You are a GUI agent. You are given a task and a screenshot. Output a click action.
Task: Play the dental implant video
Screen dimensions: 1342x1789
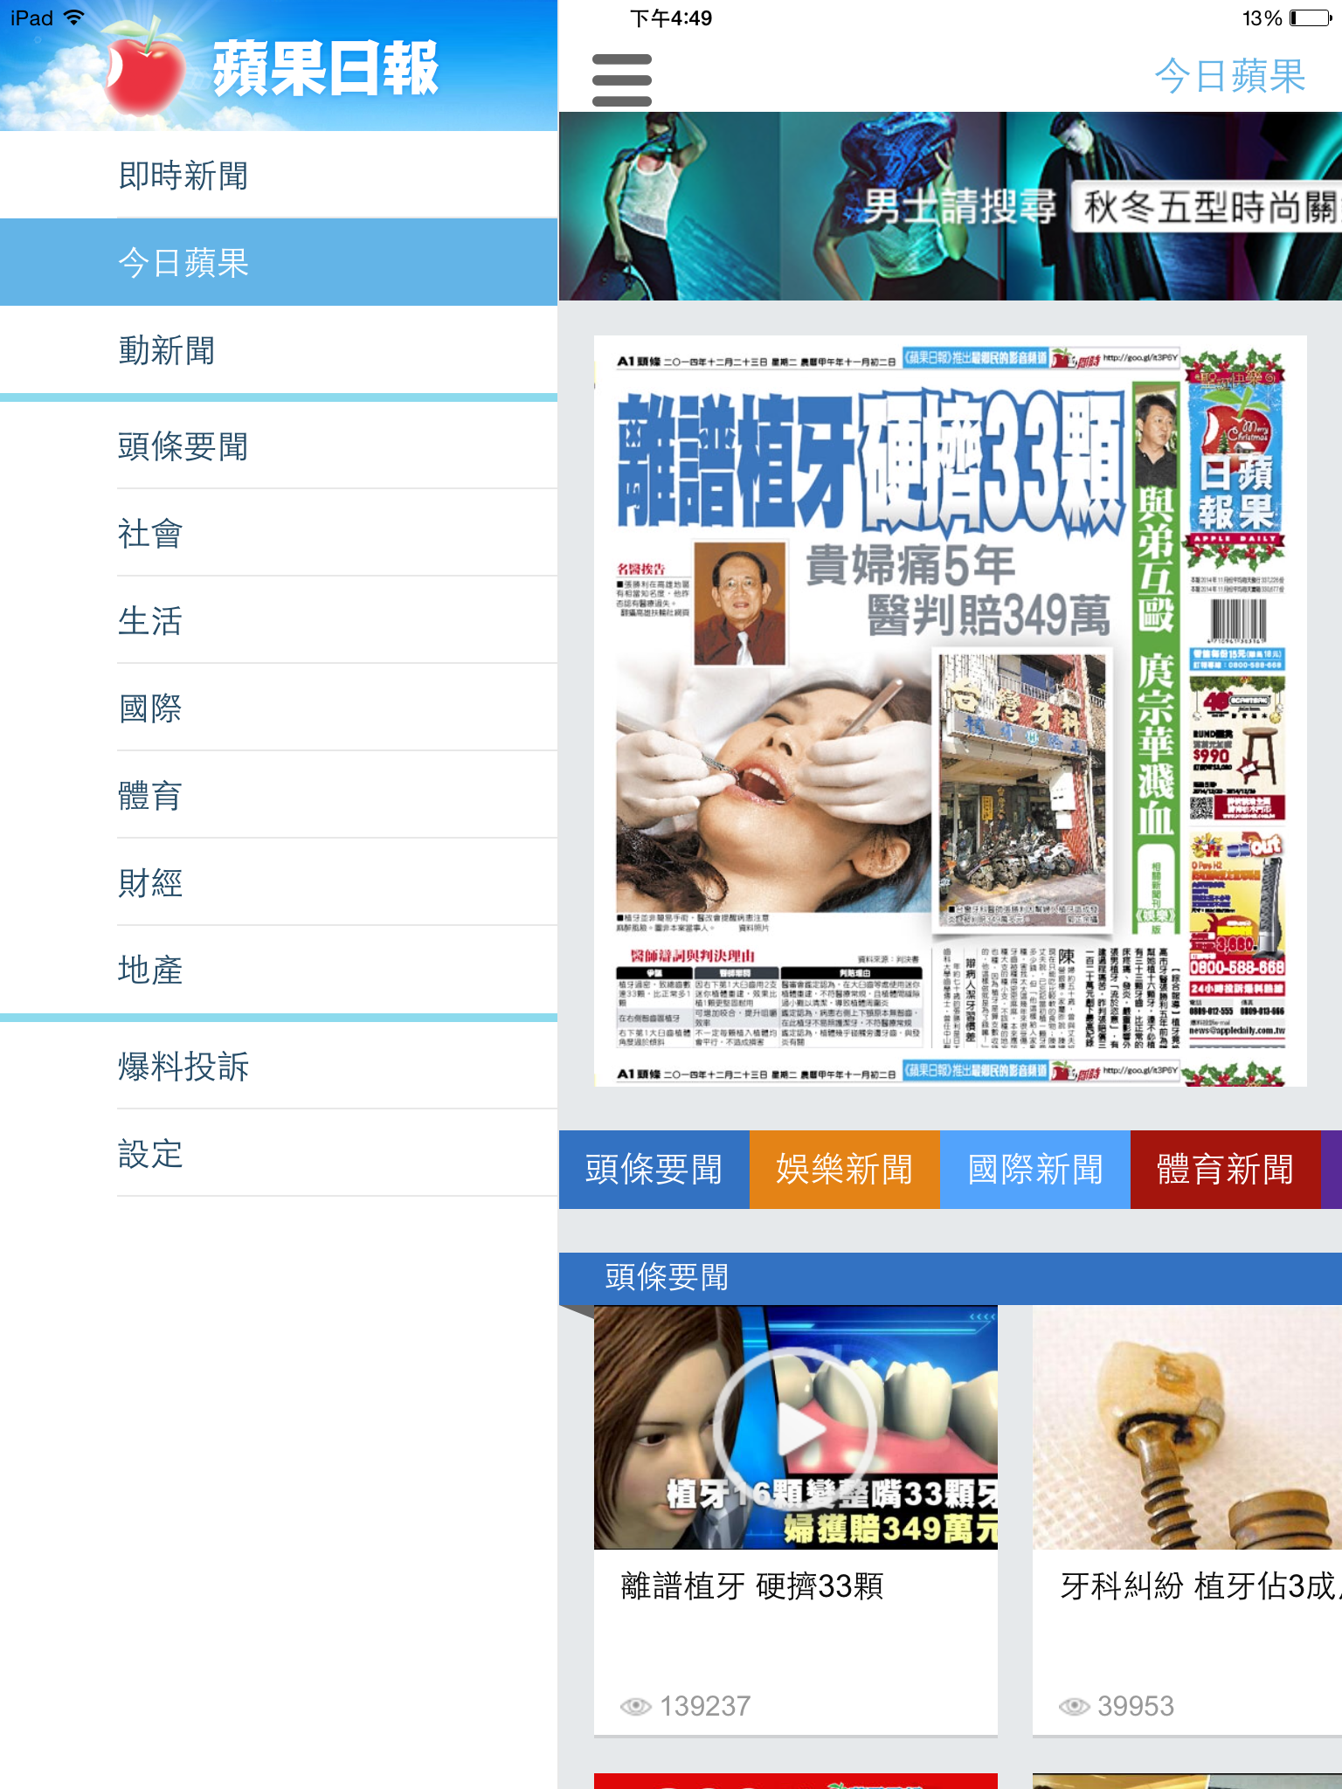coord(795,1427)
